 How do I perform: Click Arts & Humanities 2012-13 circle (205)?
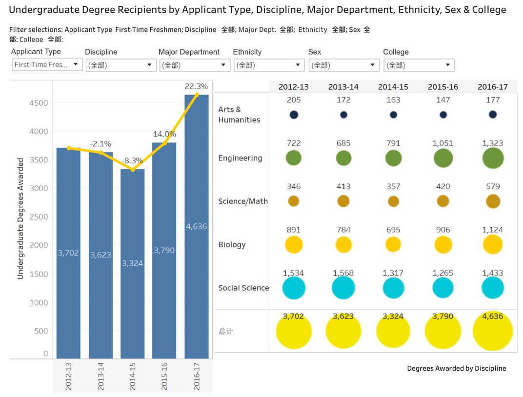pos(294,115)
